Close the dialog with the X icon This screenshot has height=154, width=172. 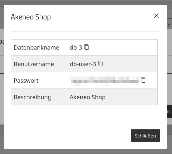click(156, 16)
